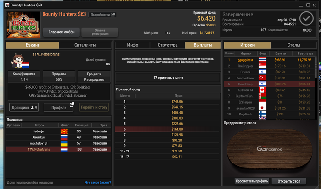The height and width of the screenshot is (189, 321).
Task: Click the Продажа 60% box
Action: [x=59, y=77]
